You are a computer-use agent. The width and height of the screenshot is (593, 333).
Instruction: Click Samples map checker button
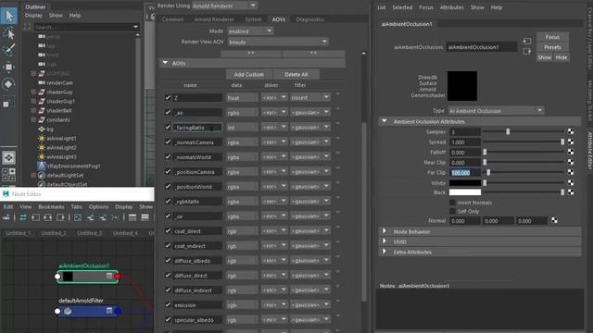[571, 131]
